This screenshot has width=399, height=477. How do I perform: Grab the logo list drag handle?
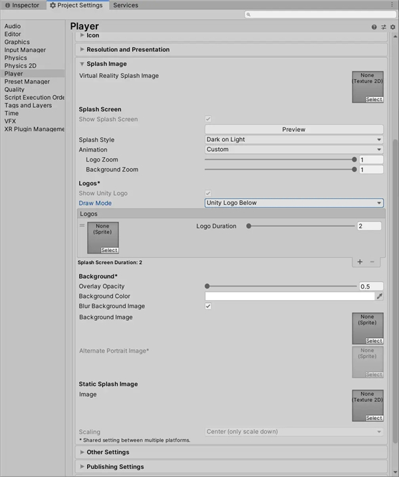click(82, 226)
